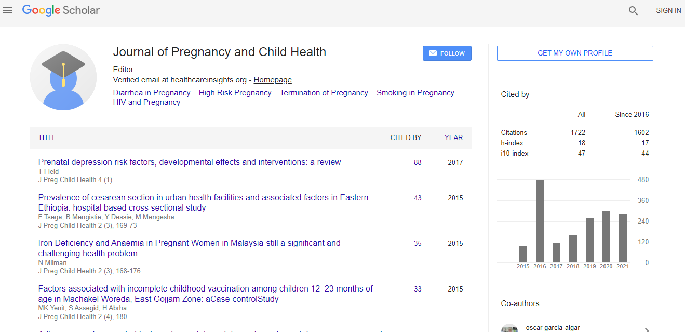Click the graduation cap profile avatar
This screenshot has height=332, width=685.
point(63,77)
